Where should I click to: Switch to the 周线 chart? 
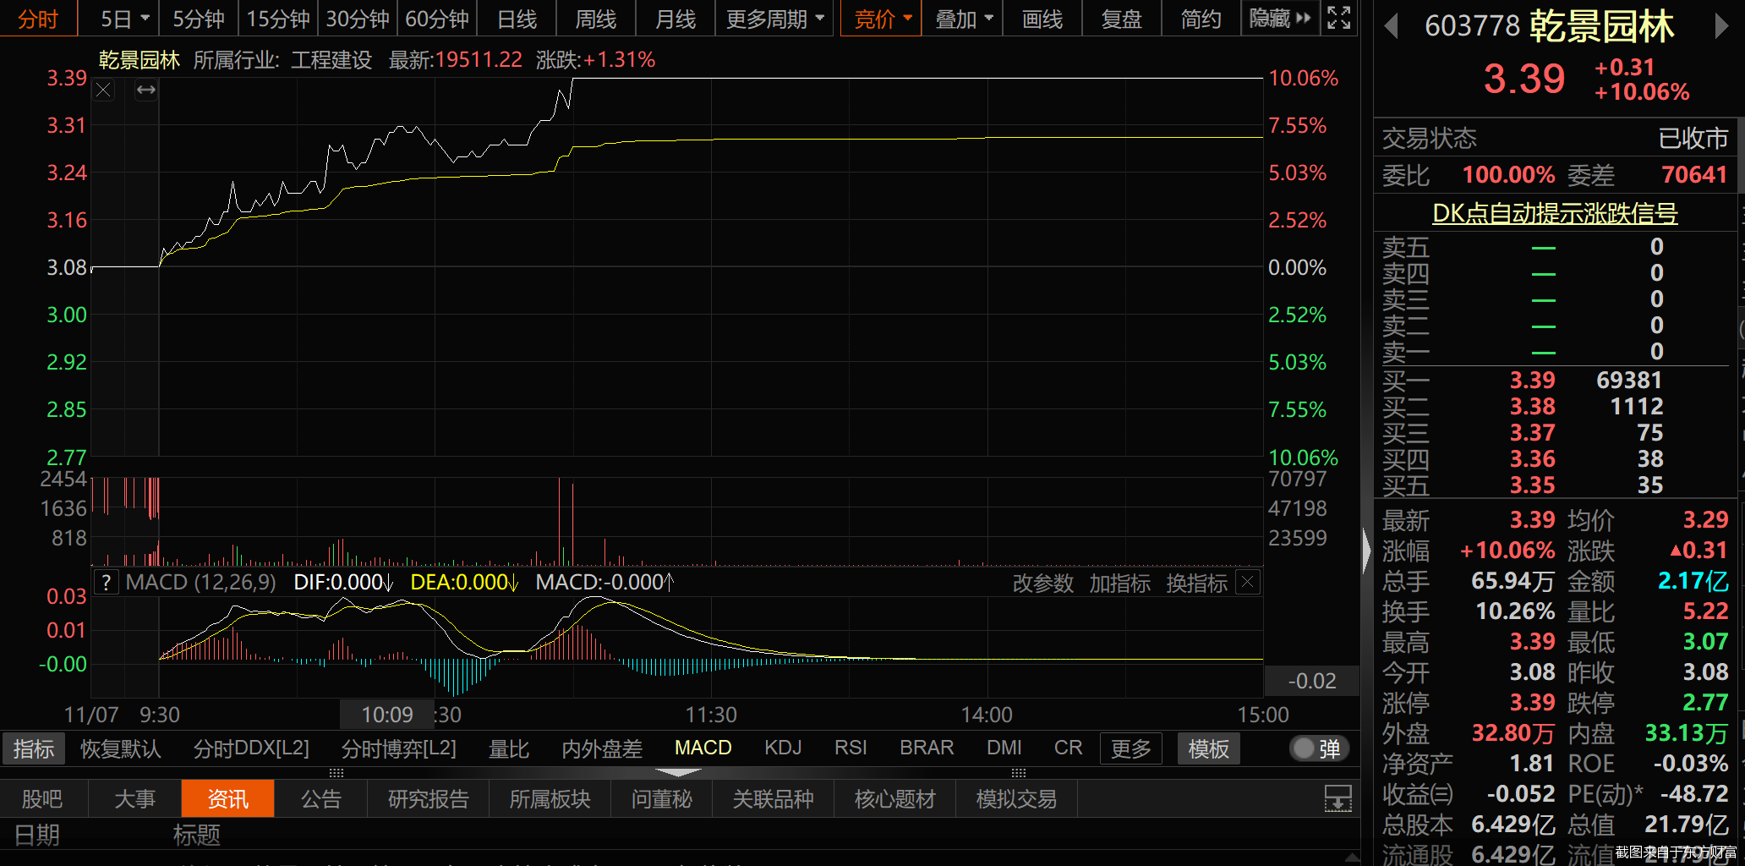[596, 19]
